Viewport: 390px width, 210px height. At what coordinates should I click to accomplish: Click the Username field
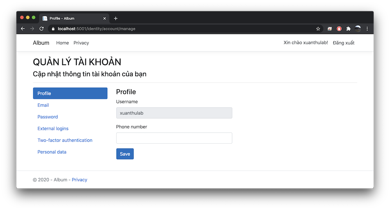[x=174, y=113]
